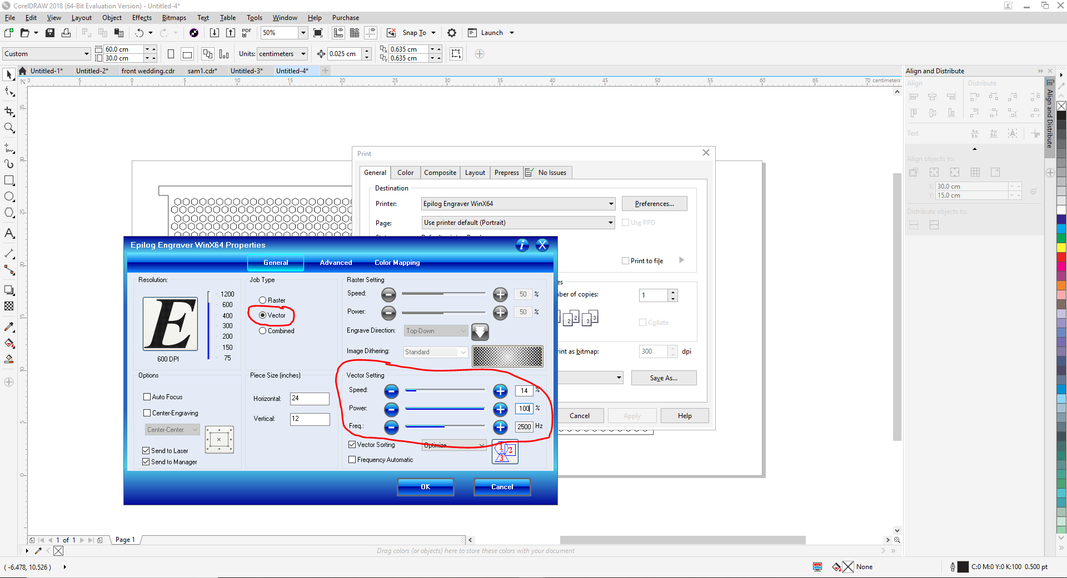Open the Printer selection dropdown
Viewport: 1067px width, 578px height.
[x=518, y=204]
